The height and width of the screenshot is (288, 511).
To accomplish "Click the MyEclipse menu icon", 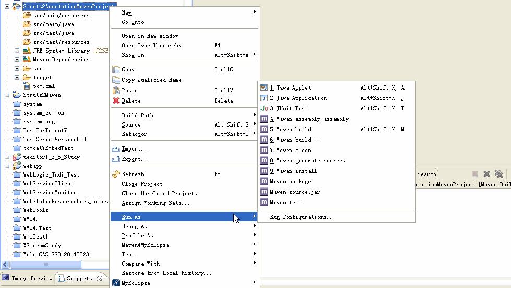I will pyautogui.click(x=116, y=283).
